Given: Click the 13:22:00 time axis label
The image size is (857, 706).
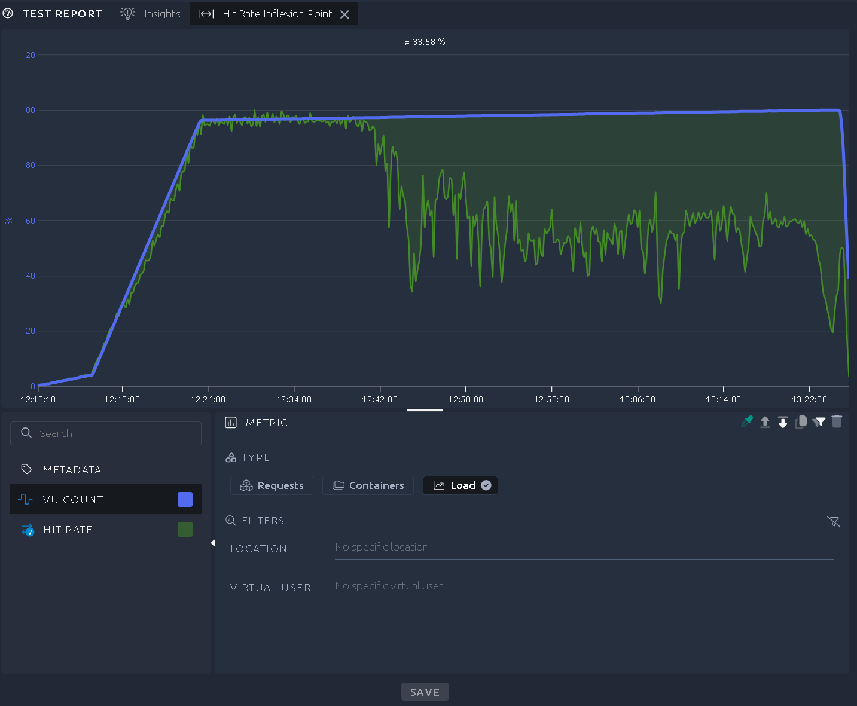Looking at the screenshot, I should tap(809, 399).
